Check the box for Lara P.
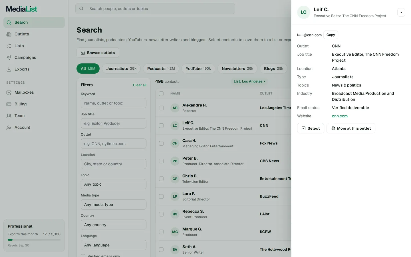 [161, 196]
